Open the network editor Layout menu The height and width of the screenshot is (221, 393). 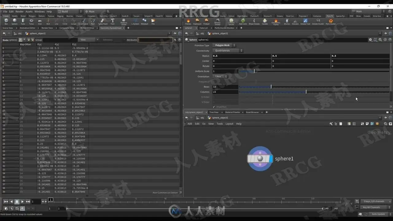229,124
